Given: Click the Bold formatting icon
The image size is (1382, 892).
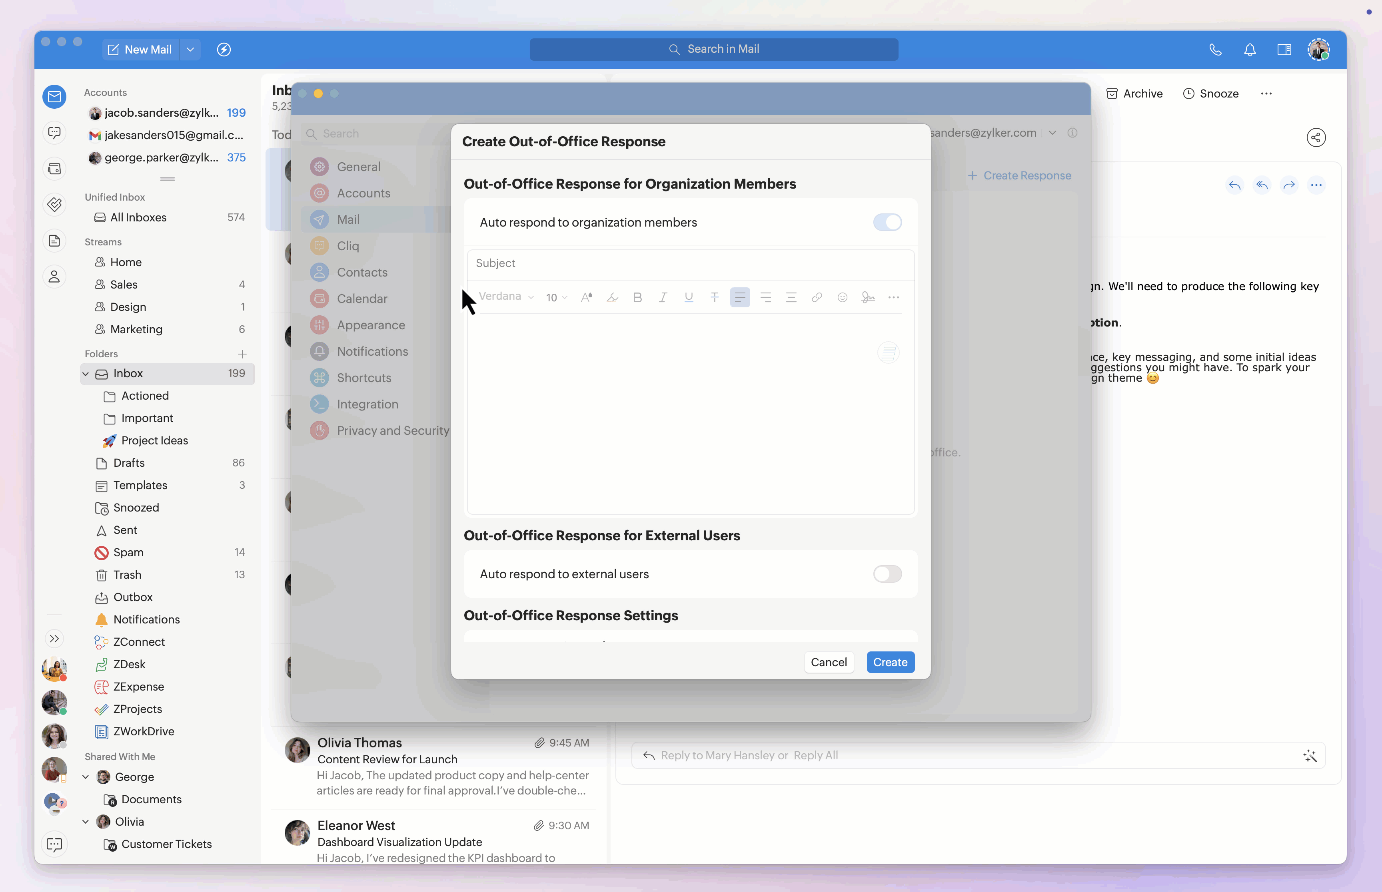Looking at the screenshot, I should click(x=637, y=297).
